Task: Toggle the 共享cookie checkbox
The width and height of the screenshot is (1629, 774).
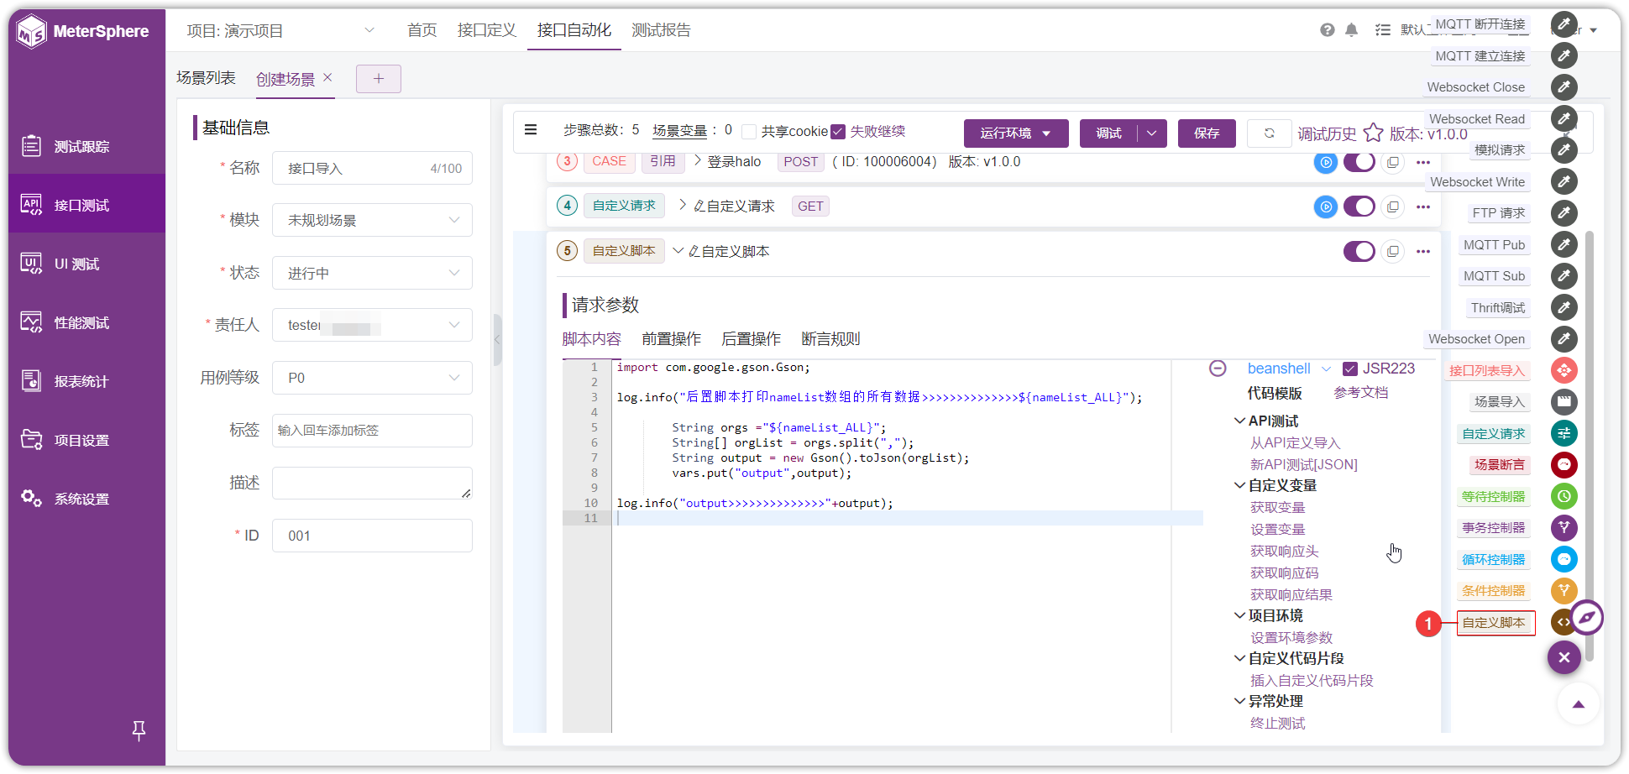Action: pyautogui.click(x=749, y=132)
